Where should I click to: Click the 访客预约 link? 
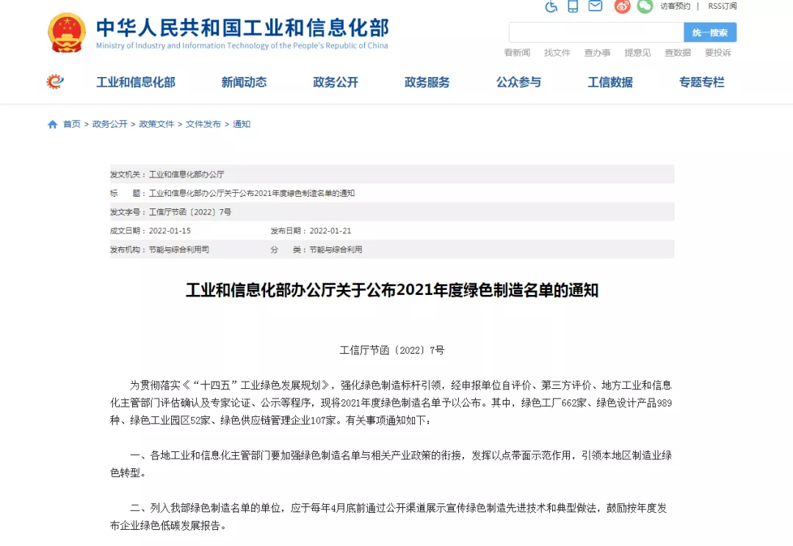tap(676, 6)
